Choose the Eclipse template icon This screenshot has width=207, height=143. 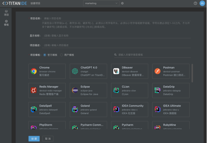(75, 90)
